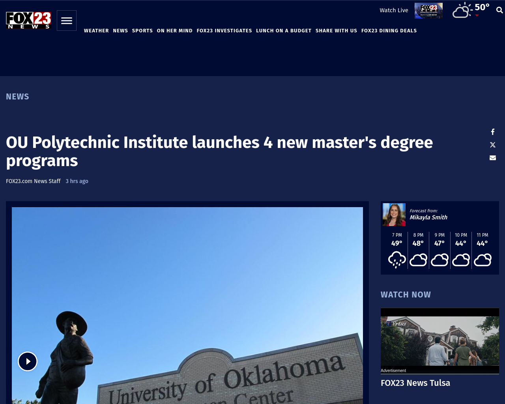The image size is (505, 404).
Task: Open the News menu item
Action: (x=120, y=31)
